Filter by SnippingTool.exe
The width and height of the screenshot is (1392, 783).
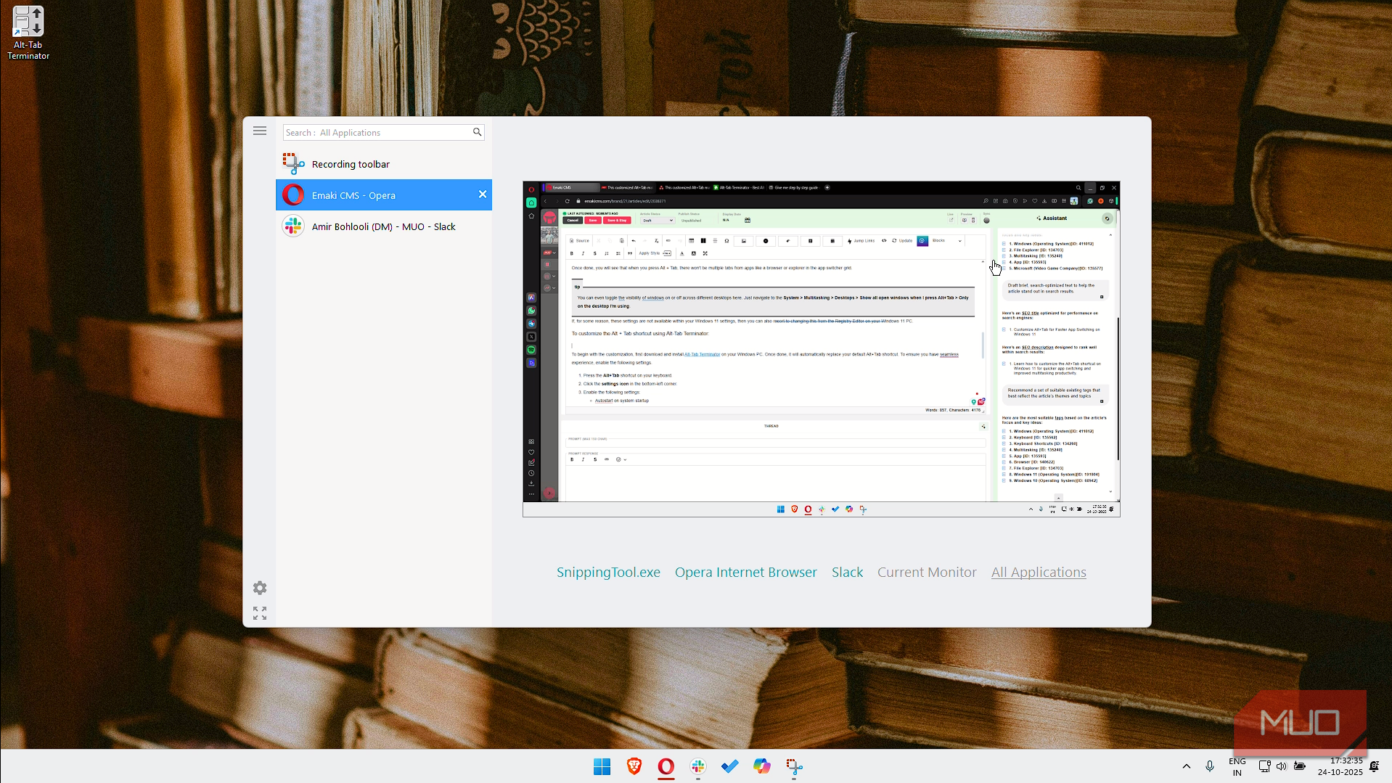click(608, 573)
